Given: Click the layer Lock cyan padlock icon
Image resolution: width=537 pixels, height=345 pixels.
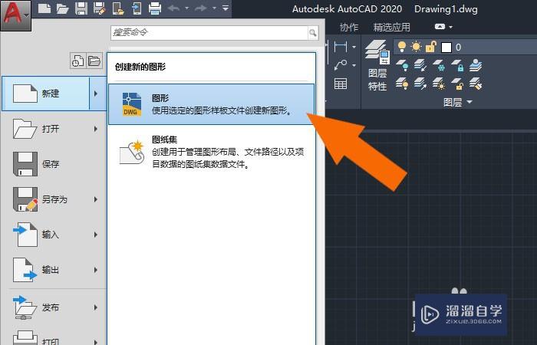Looking at the screenshot, I should click(x=457, y=64).
